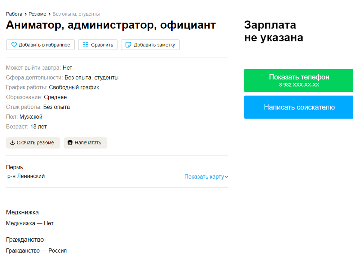Click the district р-н Ленинский

[26, 176]
